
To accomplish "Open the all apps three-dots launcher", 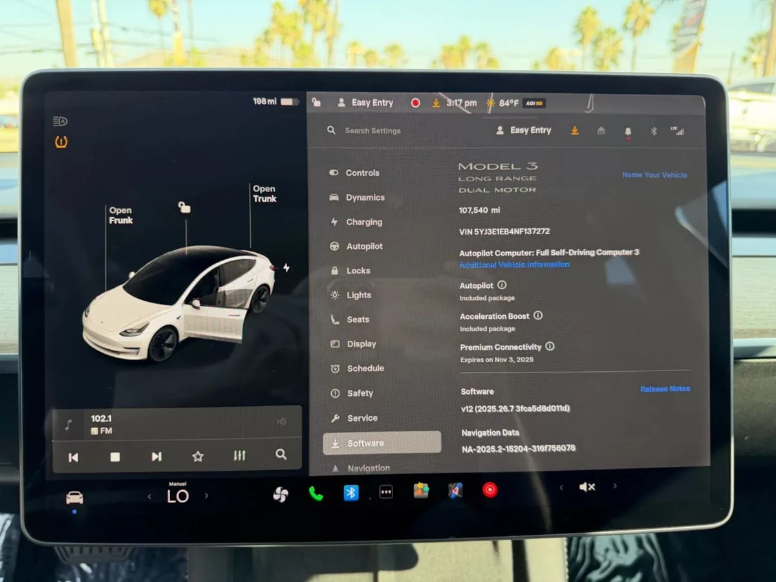I will tap(386, 492).
